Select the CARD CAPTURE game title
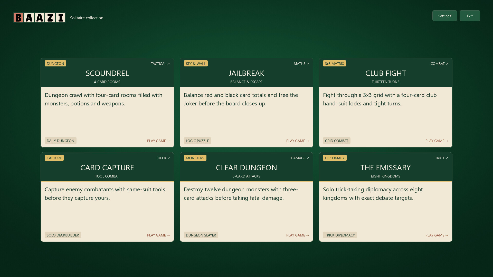The image size is (493, 277). pyautogui.click(x=107, y=167)
